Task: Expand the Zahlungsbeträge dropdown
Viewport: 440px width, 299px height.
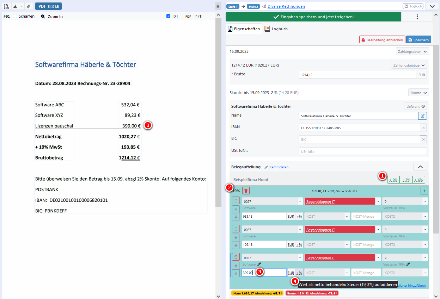Action: click(x=409, y=65)
